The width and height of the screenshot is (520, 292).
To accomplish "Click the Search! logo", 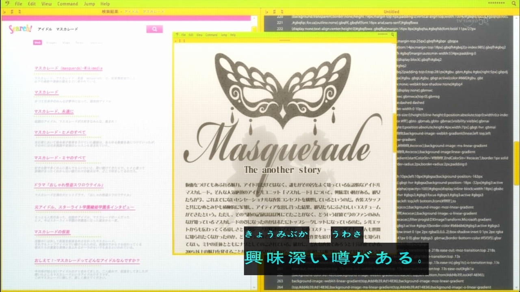I will click(20, 29).
